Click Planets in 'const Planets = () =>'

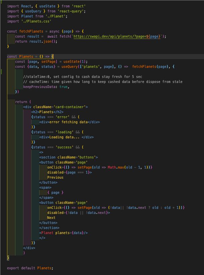(x=26, y=56)
